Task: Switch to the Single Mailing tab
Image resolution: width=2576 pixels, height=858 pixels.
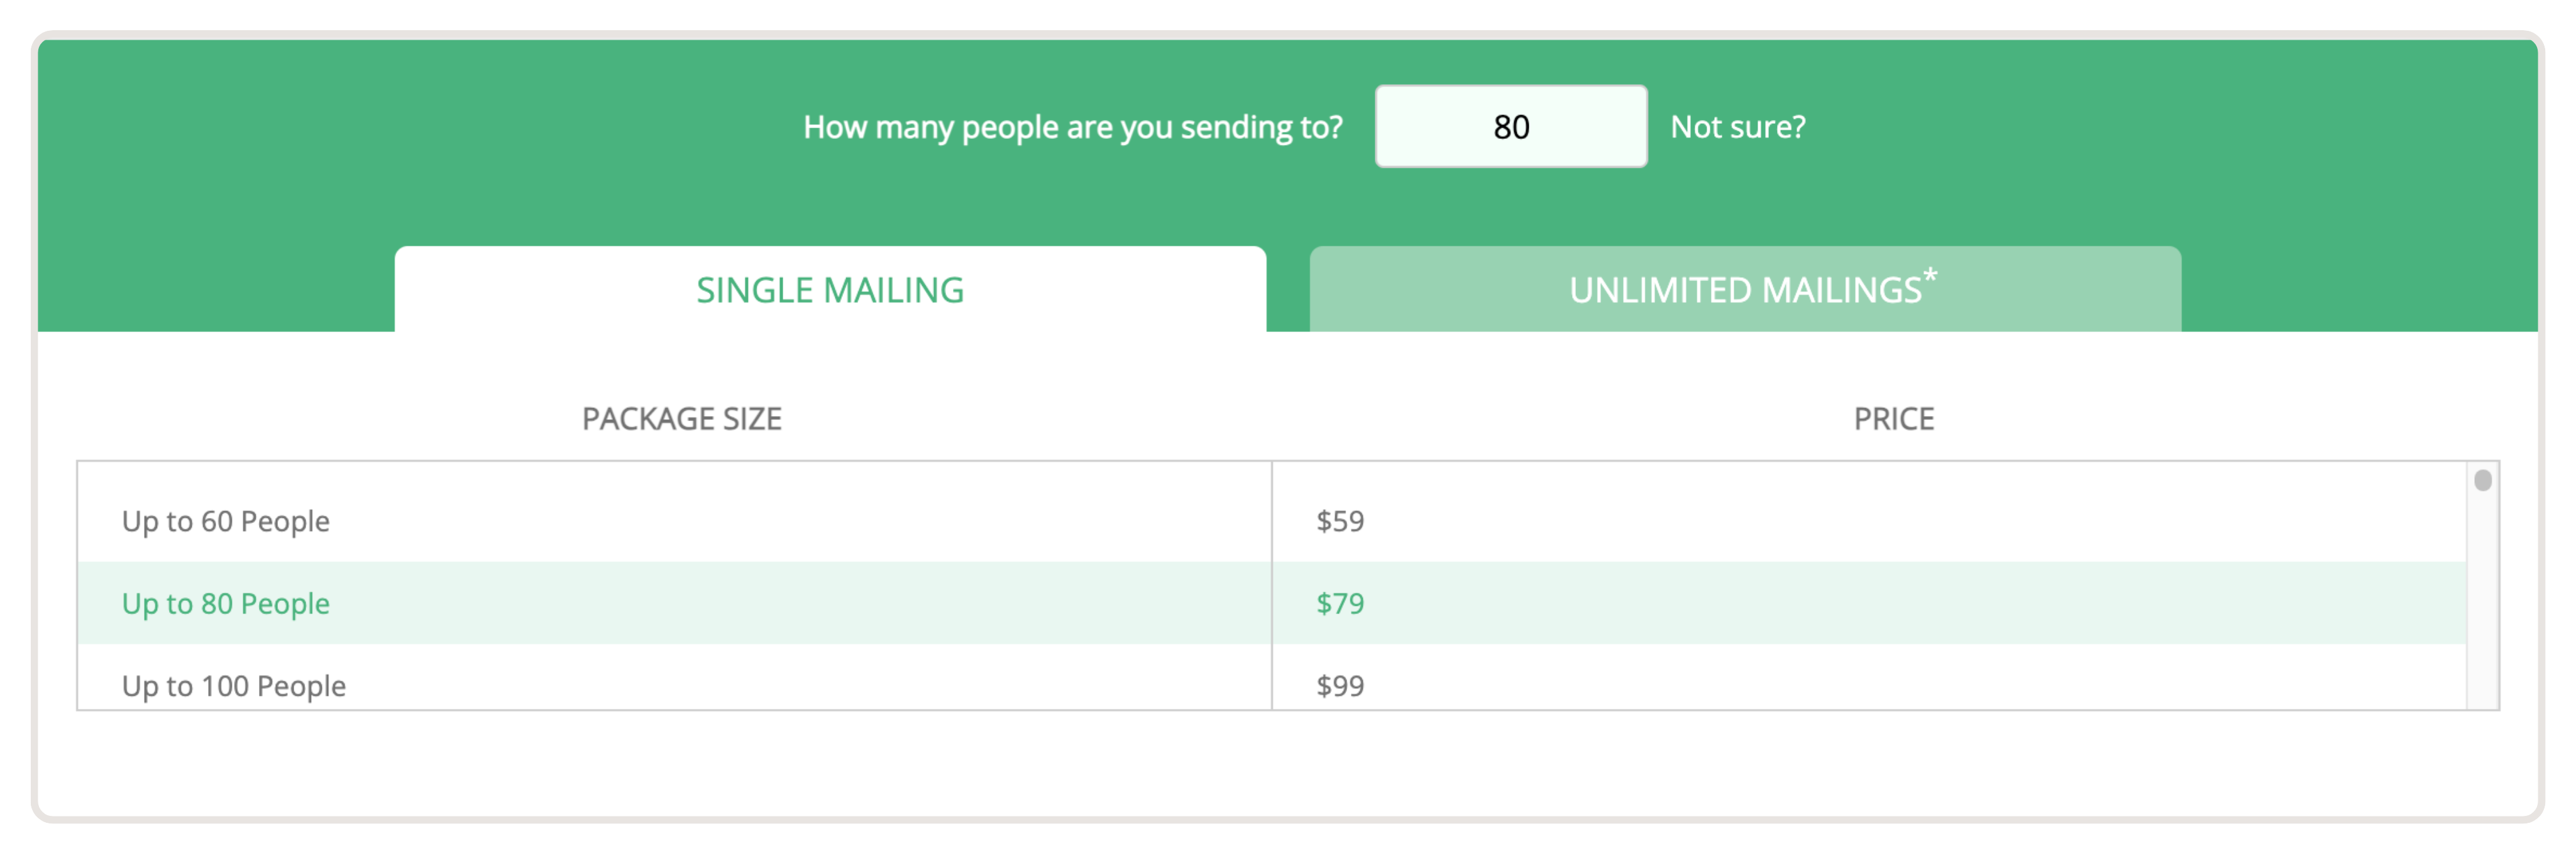Action: [x=830, y=289]
